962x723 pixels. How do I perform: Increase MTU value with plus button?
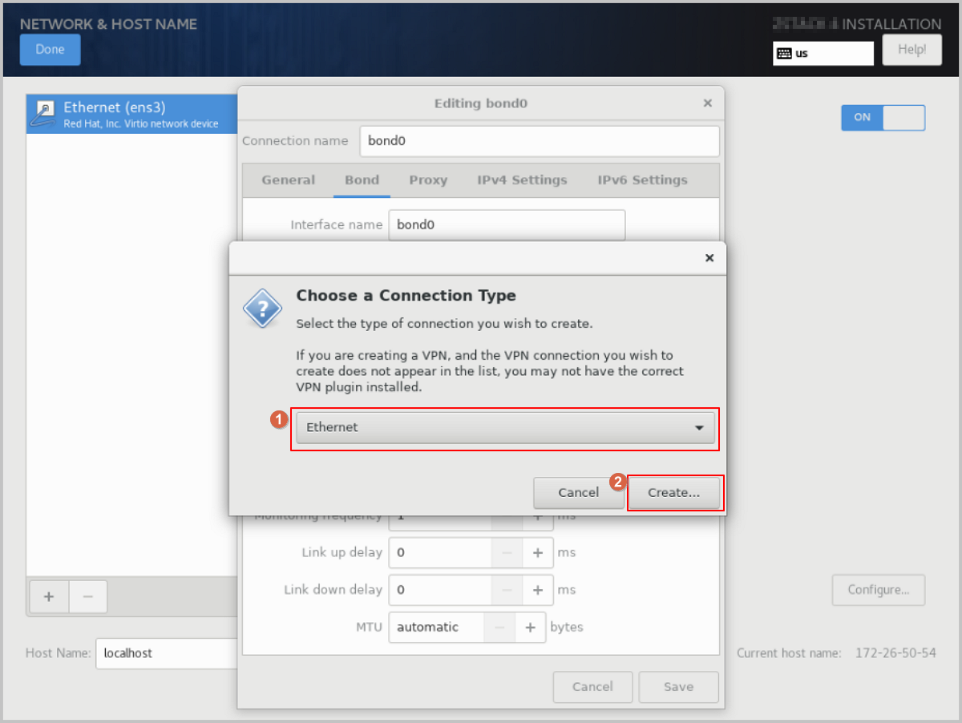530,628
